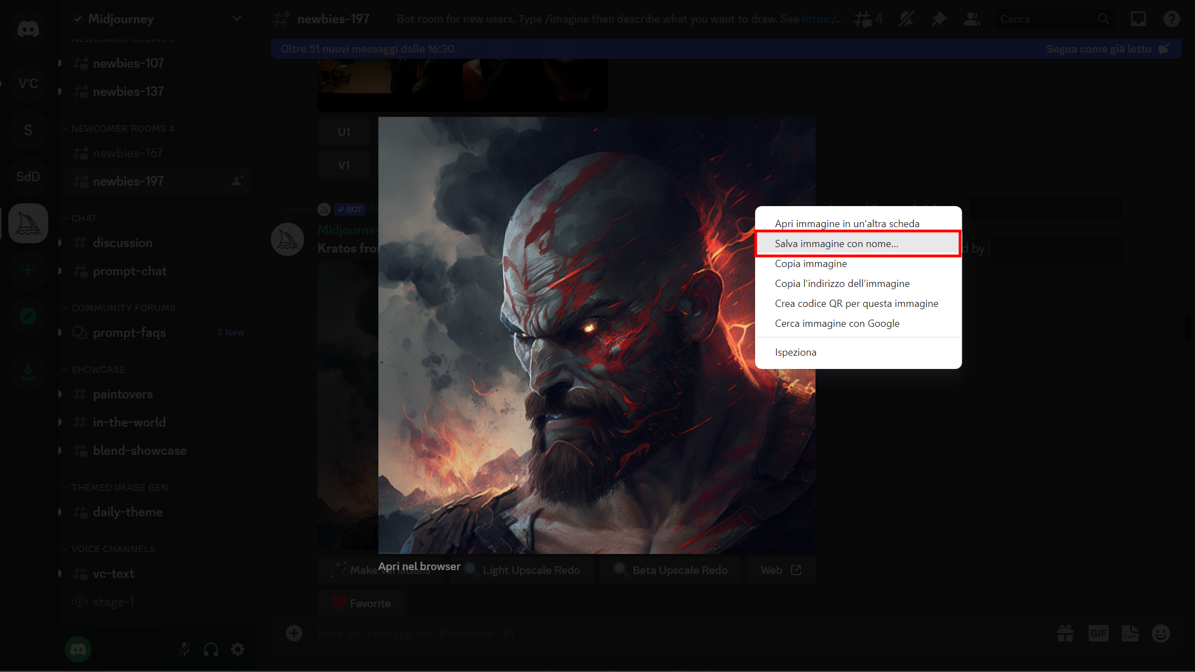This screenshot has width=1195, height=672.
Task: Open the pinned messages icon
Action: [938, 19]
